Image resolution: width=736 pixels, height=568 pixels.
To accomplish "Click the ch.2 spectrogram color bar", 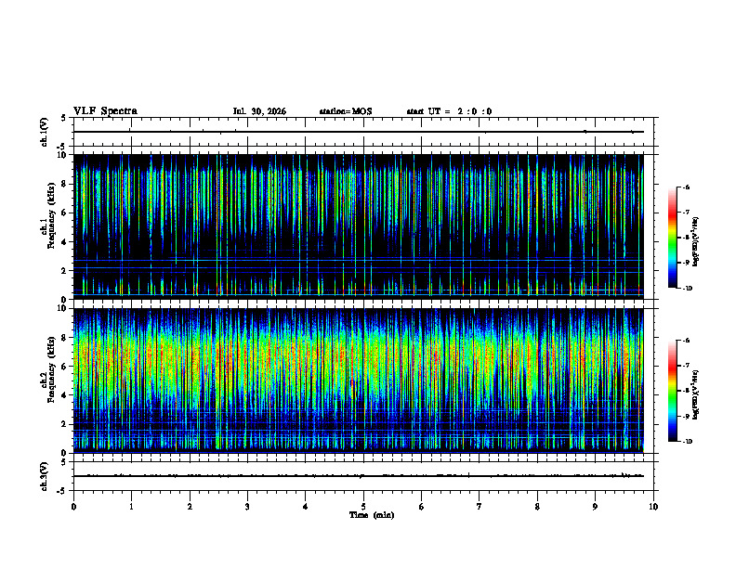I will coord(673,391).
